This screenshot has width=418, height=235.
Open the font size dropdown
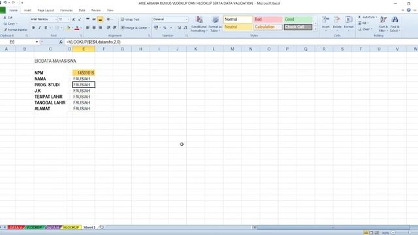[x=68, y=20]
